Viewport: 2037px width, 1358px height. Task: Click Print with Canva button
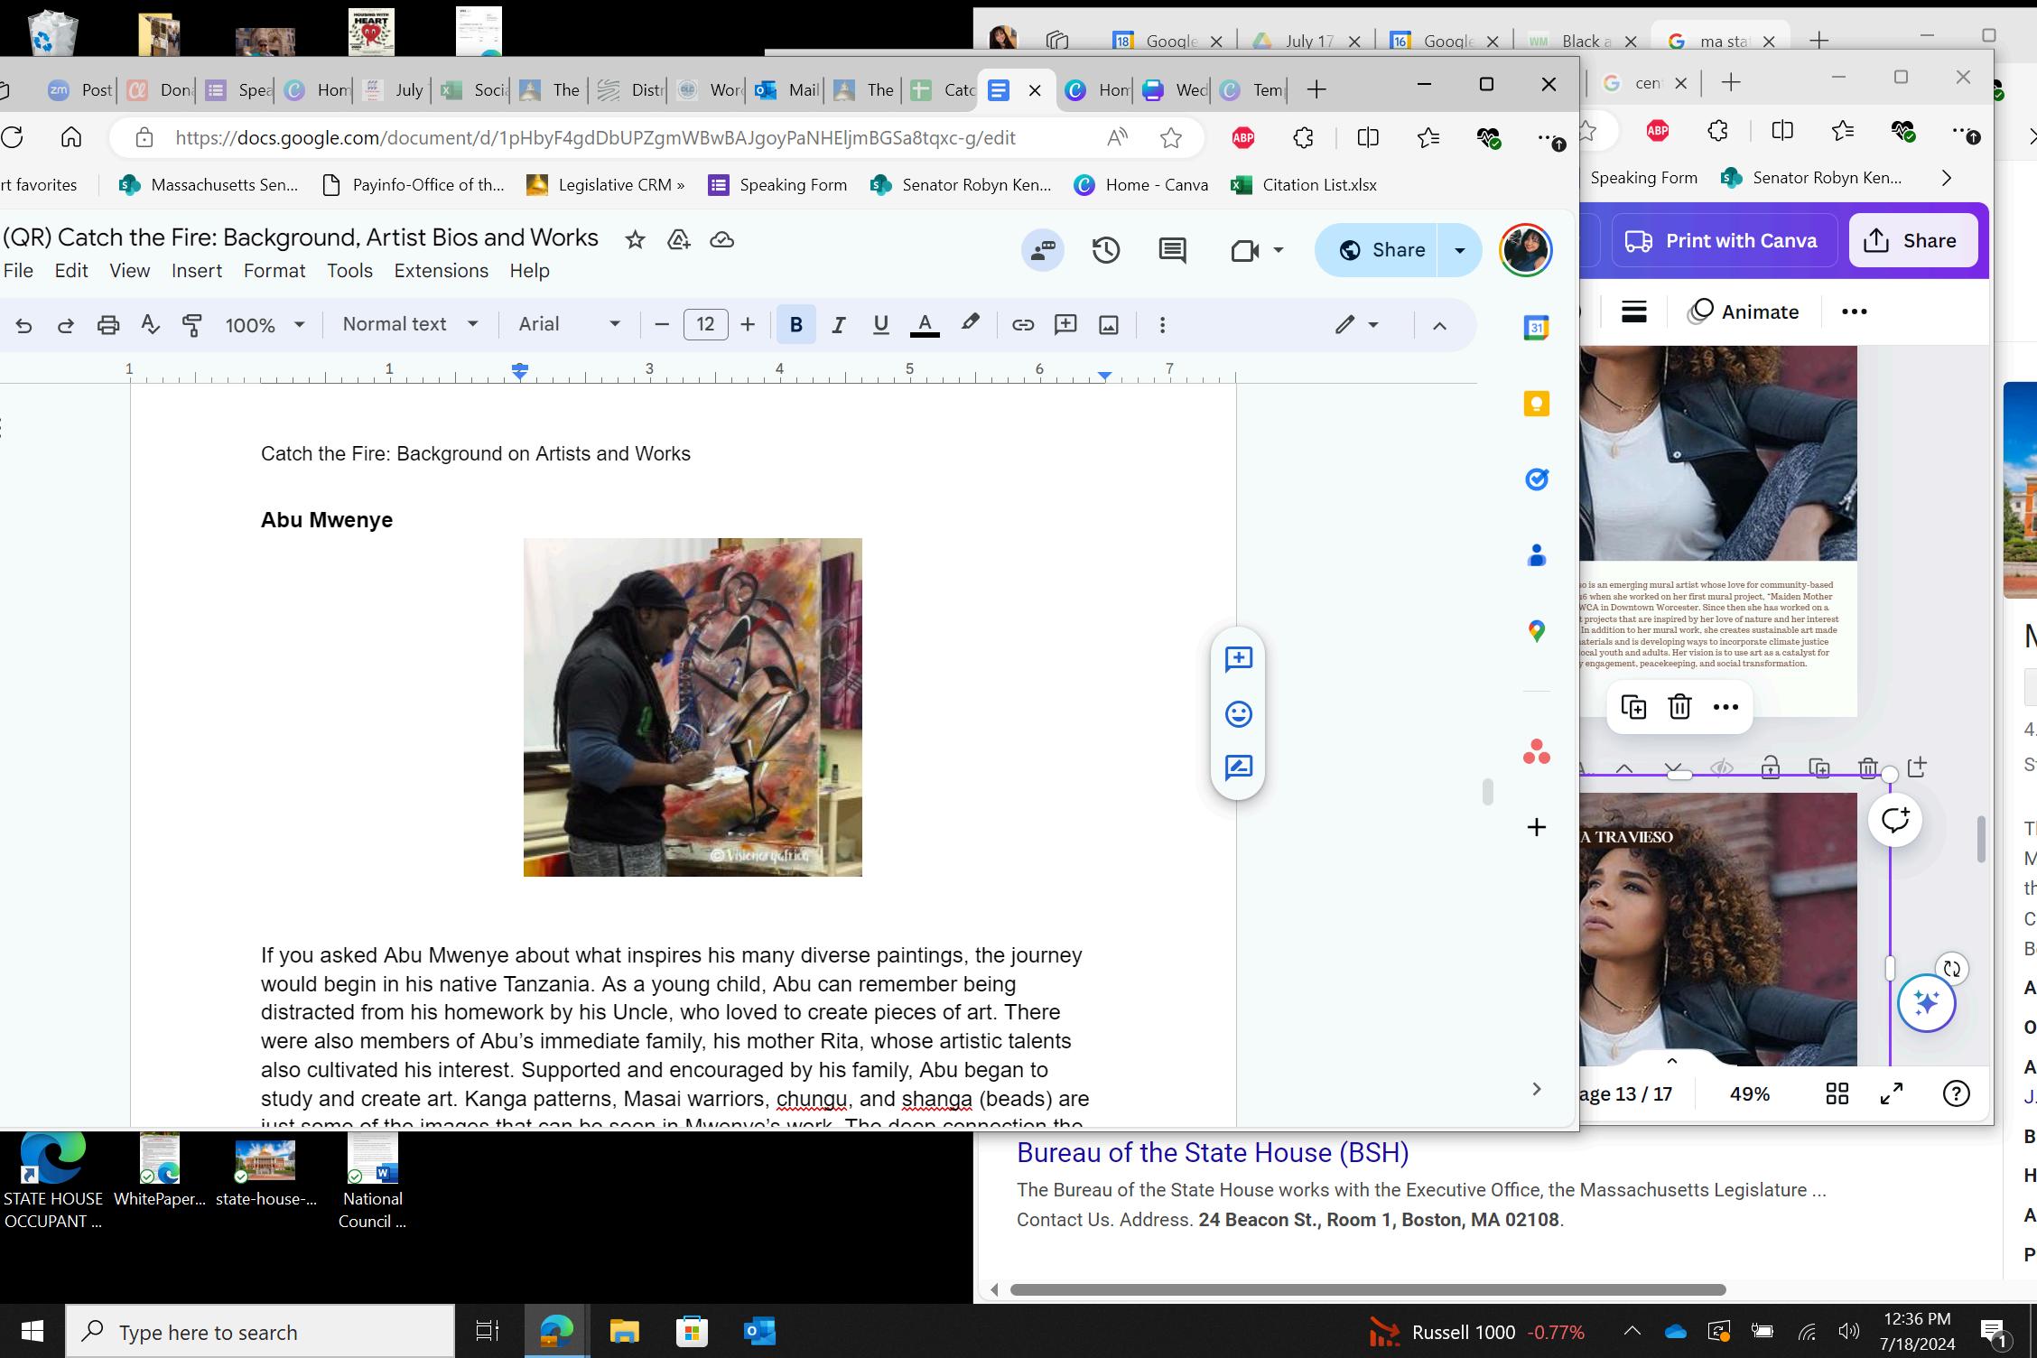coord(1723,240)
